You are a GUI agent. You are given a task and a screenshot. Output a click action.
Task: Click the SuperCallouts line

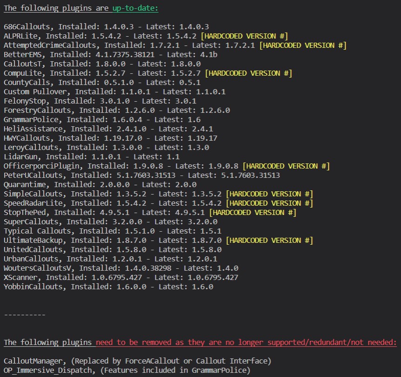[110, 221]
